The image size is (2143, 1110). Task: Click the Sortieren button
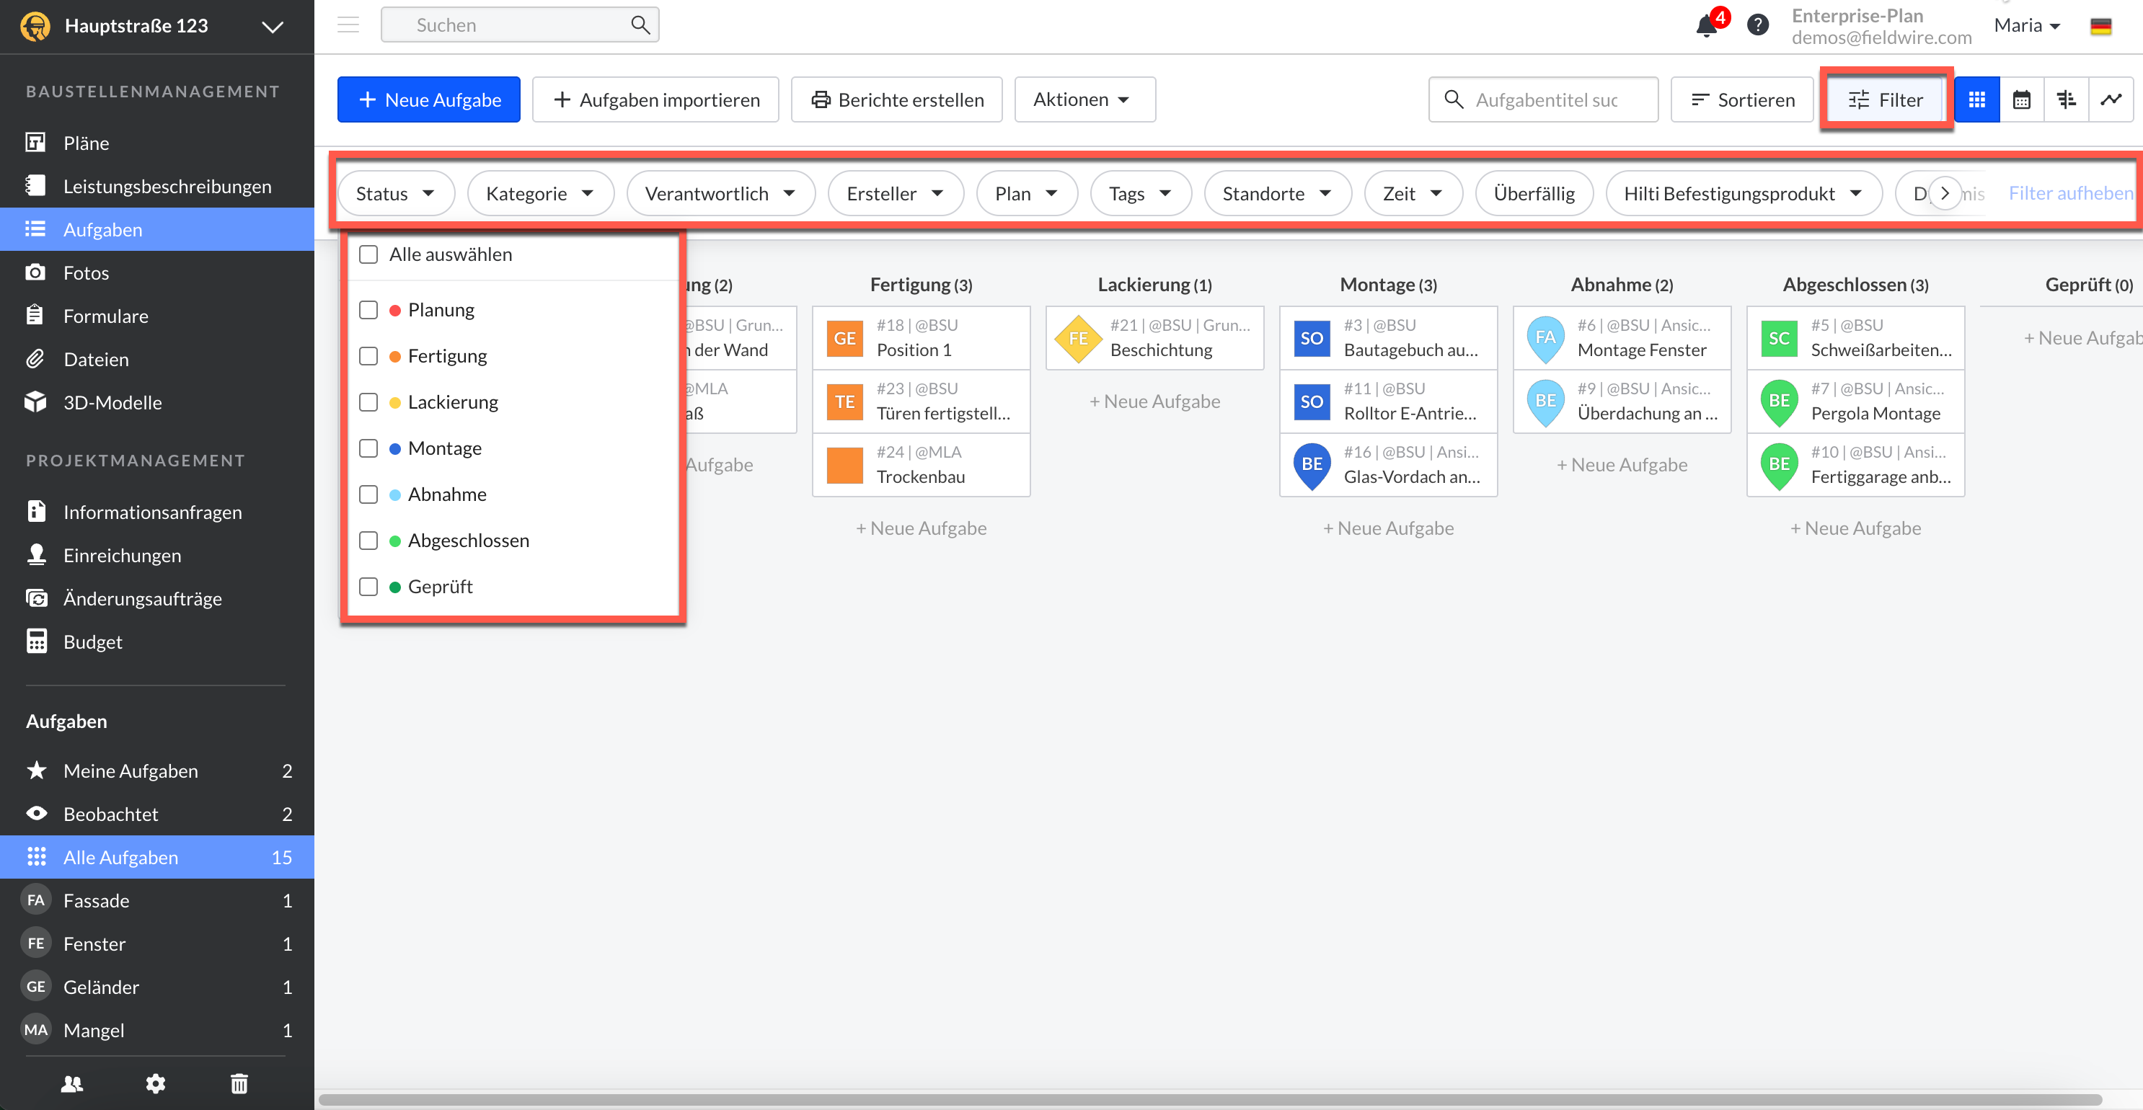(x=1742, y=99)
